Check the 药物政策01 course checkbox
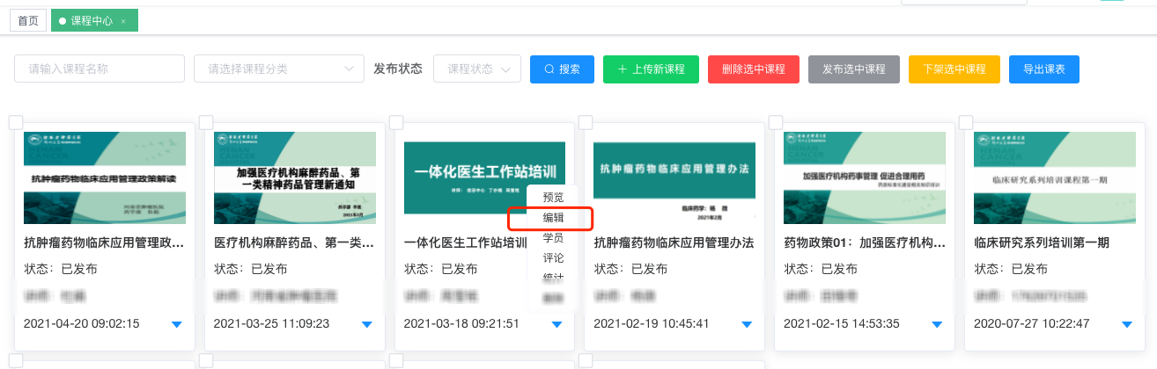Viewport: 1157px width, 369px height. pyautogui.click(x=777, y=122)
